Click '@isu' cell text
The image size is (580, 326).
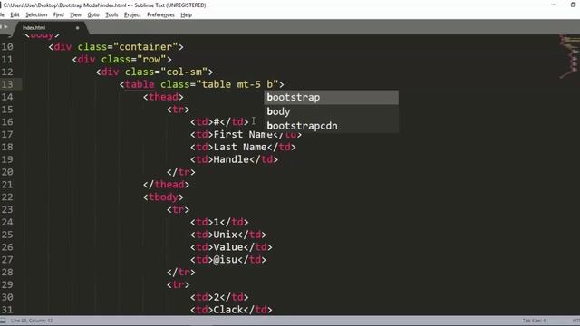[226, 260]
